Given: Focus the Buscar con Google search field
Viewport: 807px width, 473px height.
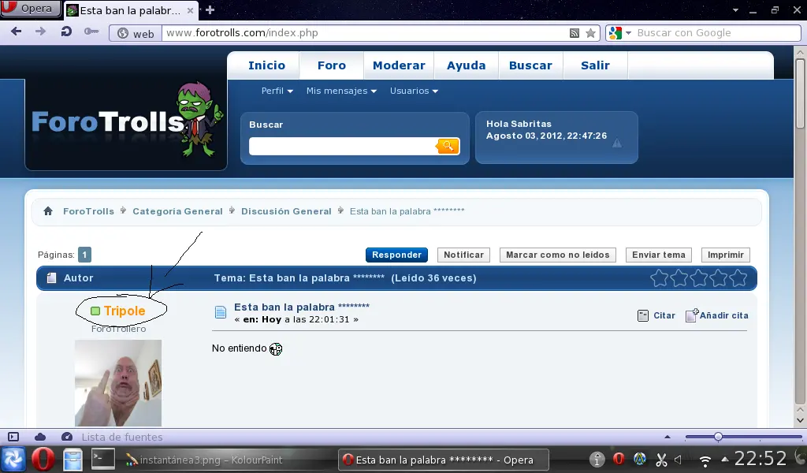Looking at the screenshot, I should tap(717, 33).
